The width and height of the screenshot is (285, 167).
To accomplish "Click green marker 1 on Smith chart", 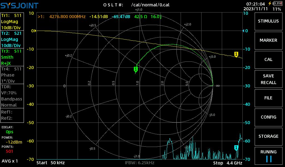I will (136, 69).
